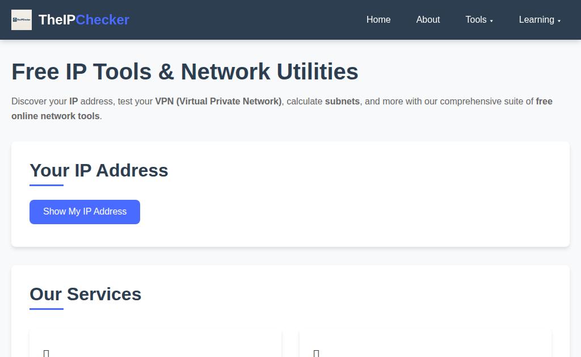Expand the Learning dropdown menu

pos(540,20)
